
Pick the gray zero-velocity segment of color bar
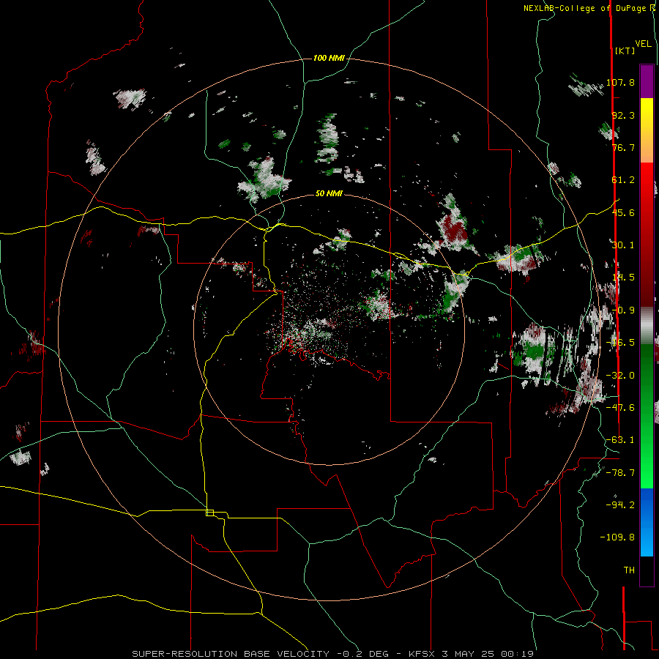point(647,326)
